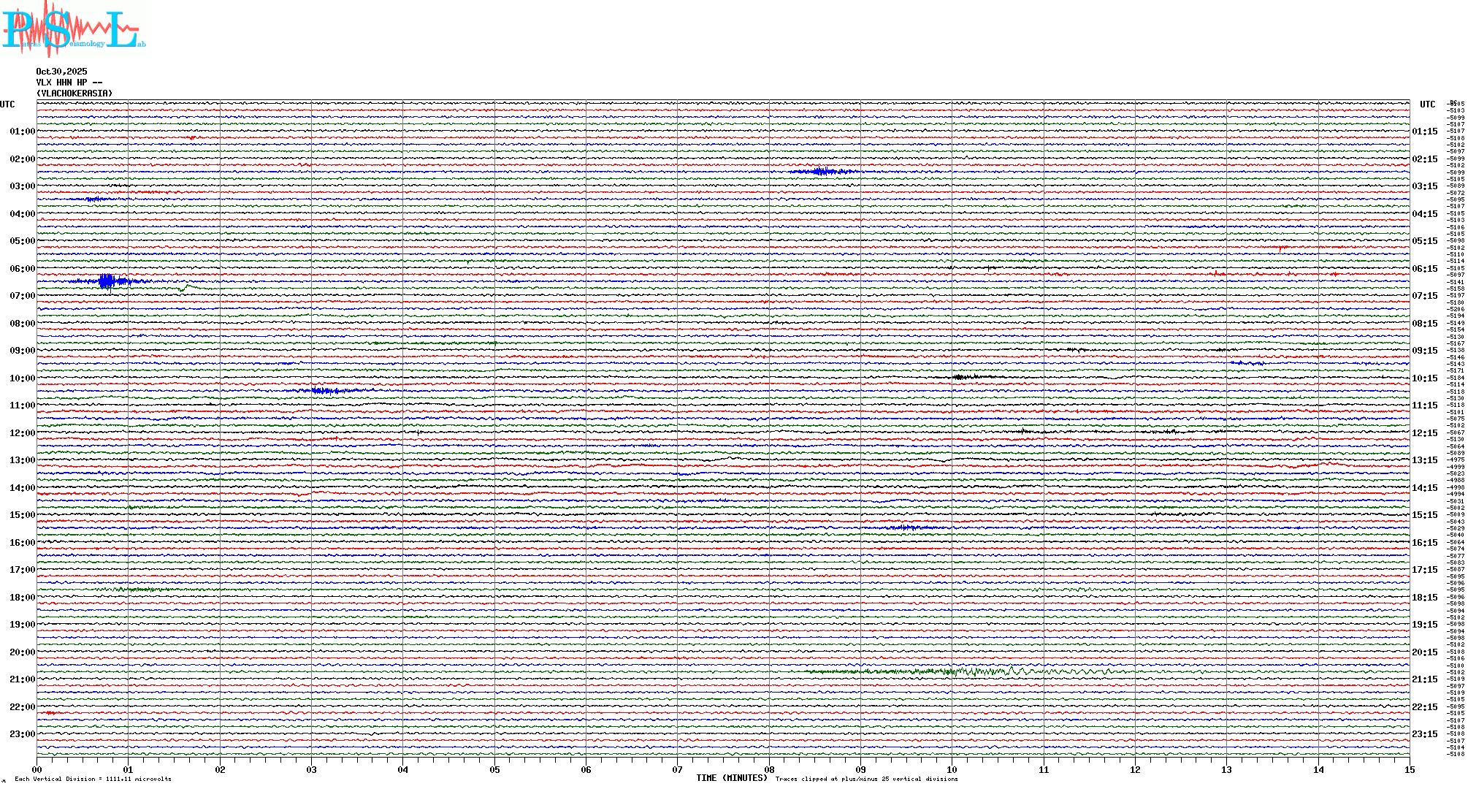Screen dimensions: 1468x789
Task: Click the 23:15 label on right side
Action: coord(1424,734)
